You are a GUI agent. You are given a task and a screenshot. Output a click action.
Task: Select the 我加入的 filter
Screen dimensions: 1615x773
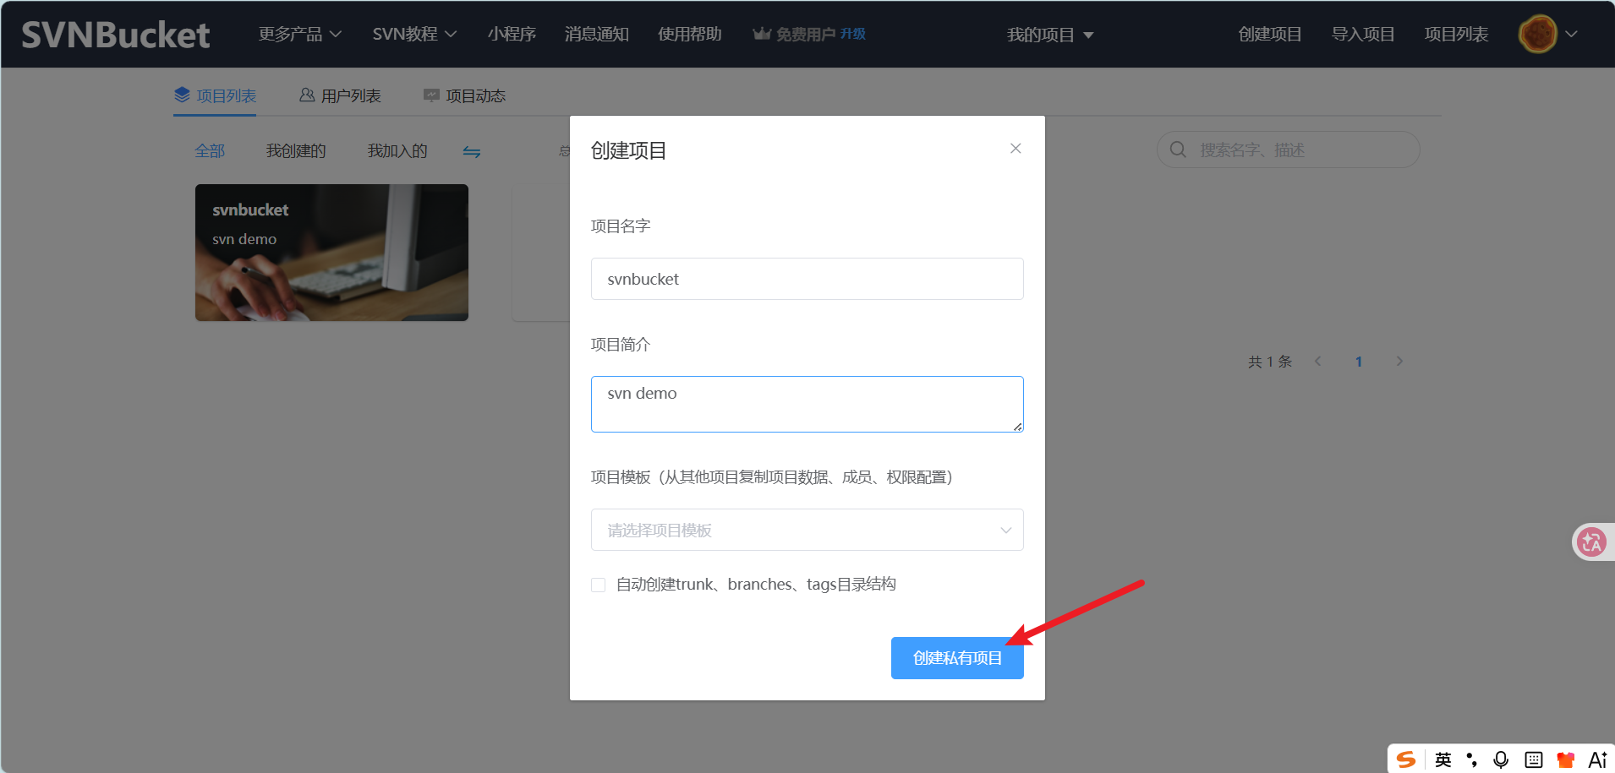click(x=397, y=150)
